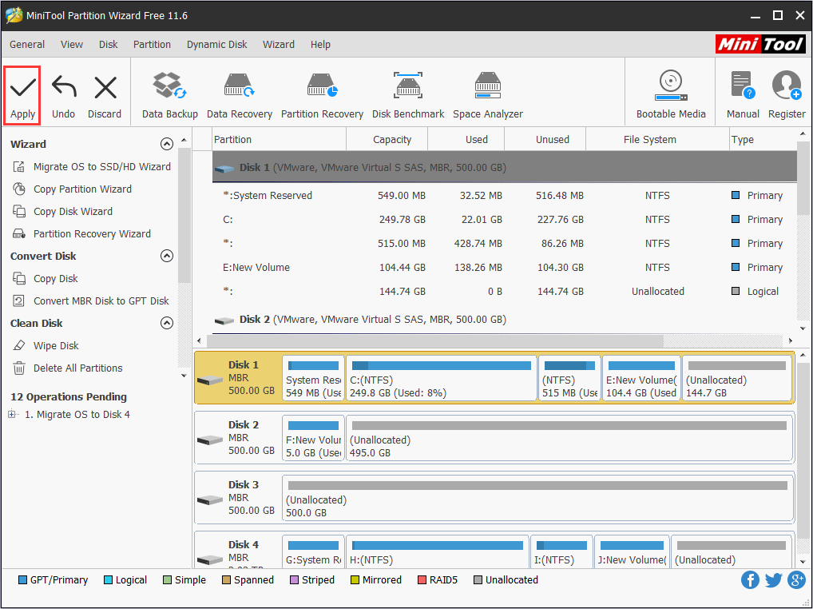This screenshot has width=813, height=609.
Task: Click Migrate OS to SSD/HD Wizard
Action: click(x=91, y=166)
